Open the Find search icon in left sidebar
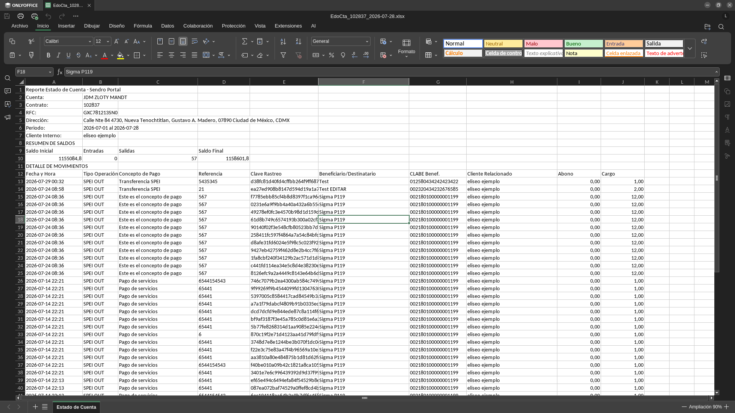 [8, 78]
